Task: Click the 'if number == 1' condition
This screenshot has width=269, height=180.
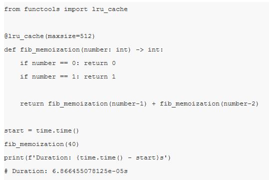Action: [48, 76]
